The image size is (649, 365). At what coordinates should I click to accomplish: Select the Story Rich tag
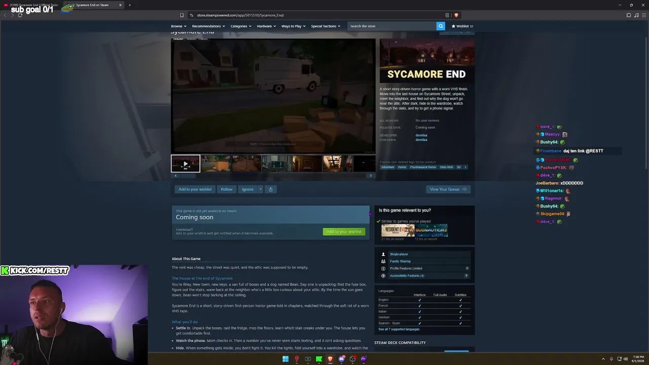[x=446, y=167]
